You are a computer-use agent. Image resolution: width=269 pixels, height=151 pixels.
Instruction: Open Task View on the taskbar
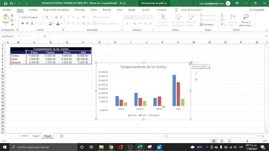coord(91,147)
